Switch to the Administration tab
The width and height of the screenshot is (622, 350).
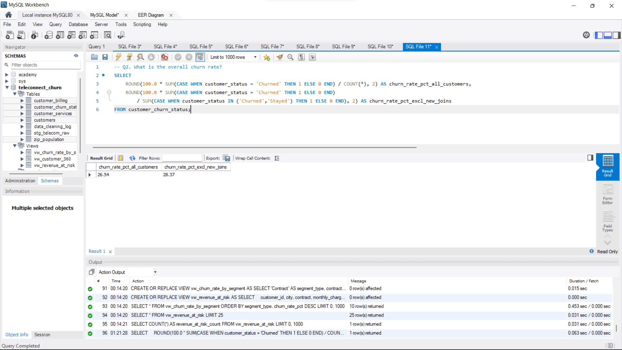[x=20, y=181]
